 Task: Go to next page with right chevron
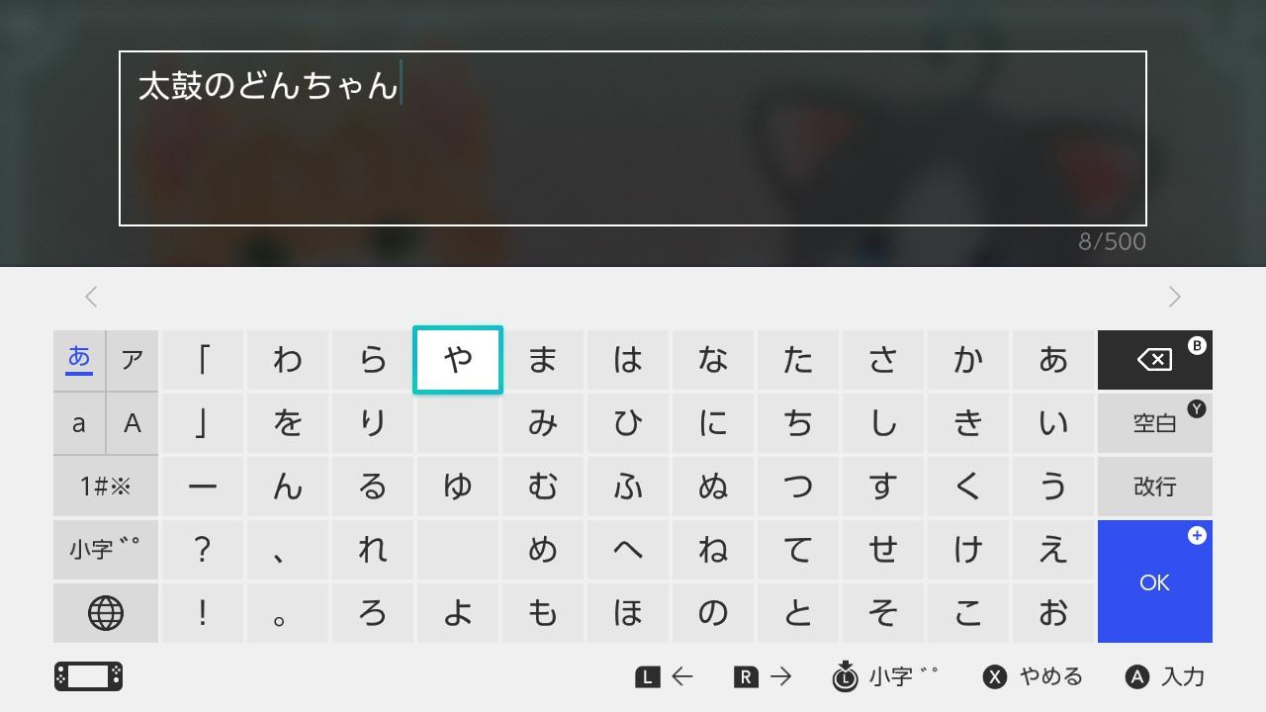(1175, 297)
